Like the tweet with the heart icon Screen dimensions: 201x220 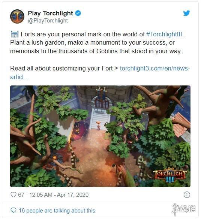coord(13,195)
